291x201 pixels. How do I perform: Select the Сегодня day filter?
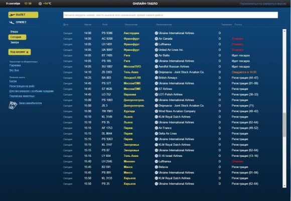pyautogui.click(x=17, y=37)
